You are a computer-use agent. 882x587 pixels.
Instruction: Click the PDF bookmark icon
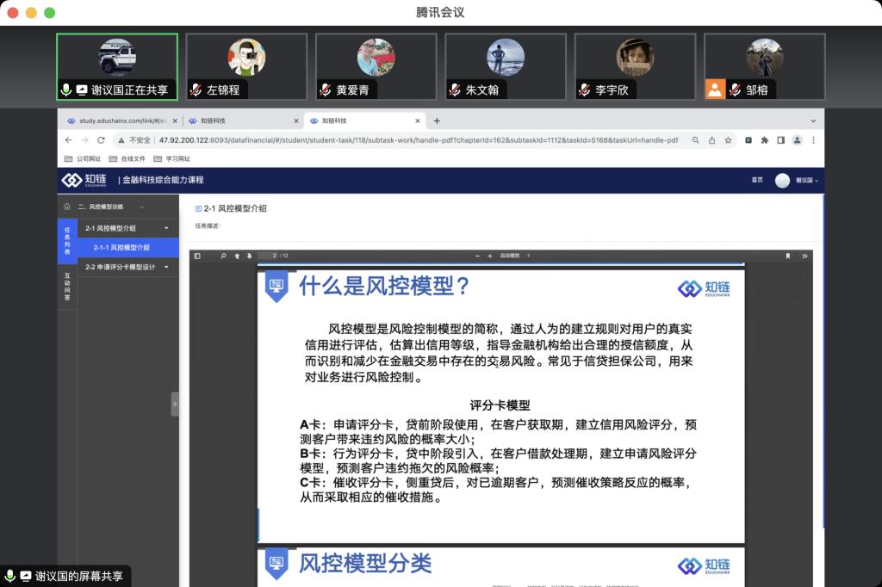787,256
